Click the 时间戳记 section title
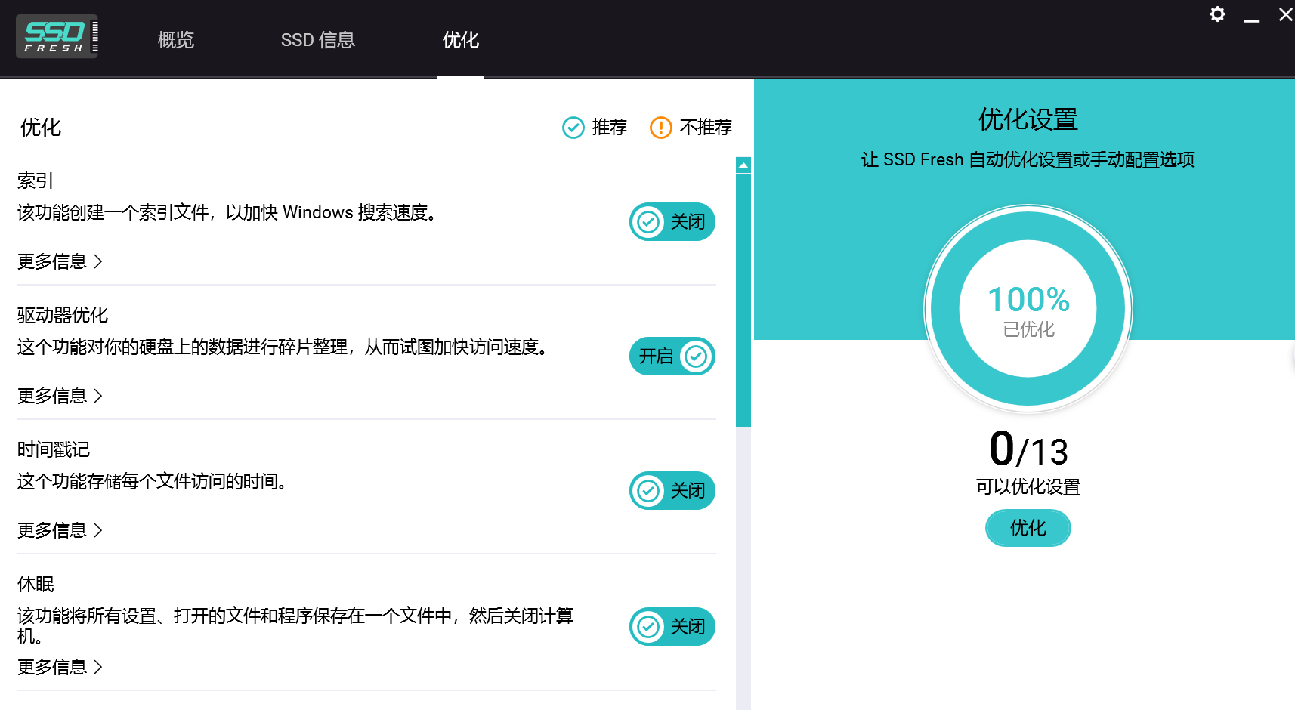The image size is (1295, 710). pyautogui.click(x=54, y=449)
